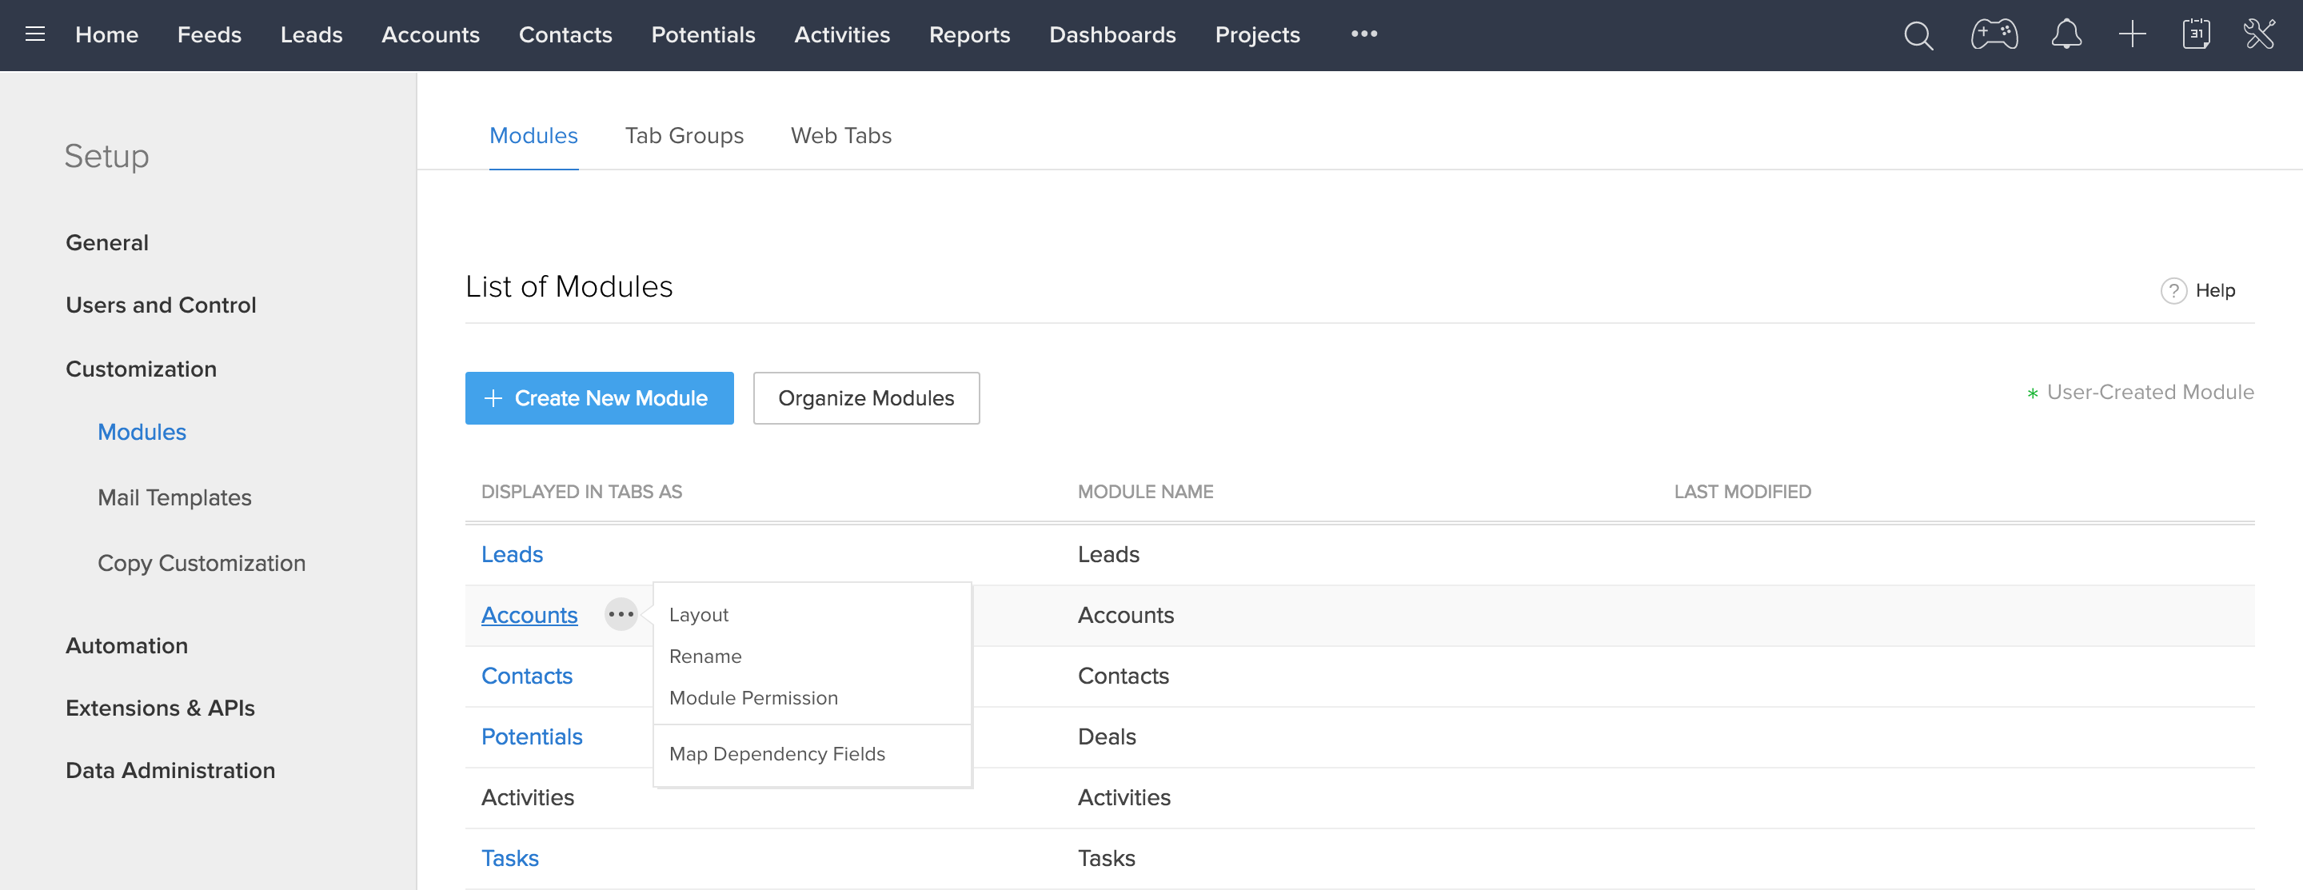Image resolution: width=2303 pixels, height=890 pixels.
Task: Select Rename from the context menu
Action: pyautogui.click(x=705, y=656)
